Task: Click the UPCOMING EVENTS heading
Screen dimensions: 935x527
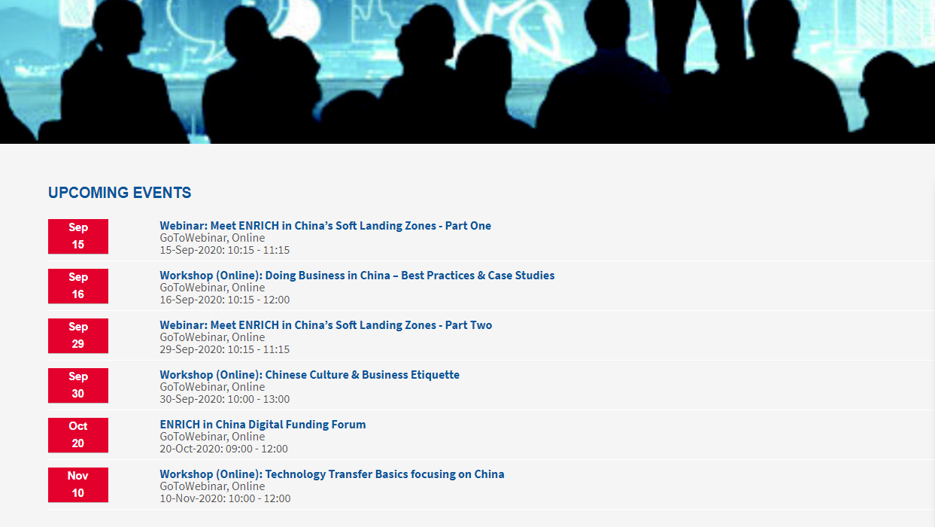Action: (x=120, y=193)
